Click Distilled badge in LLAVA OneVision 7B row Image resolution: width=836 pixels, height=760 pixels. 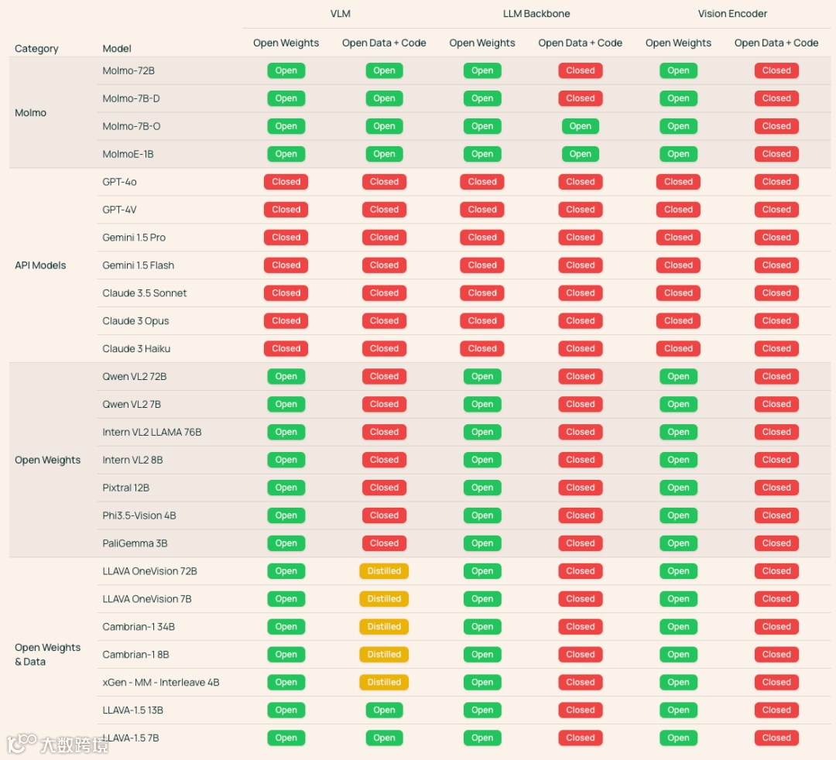(384, 598)
